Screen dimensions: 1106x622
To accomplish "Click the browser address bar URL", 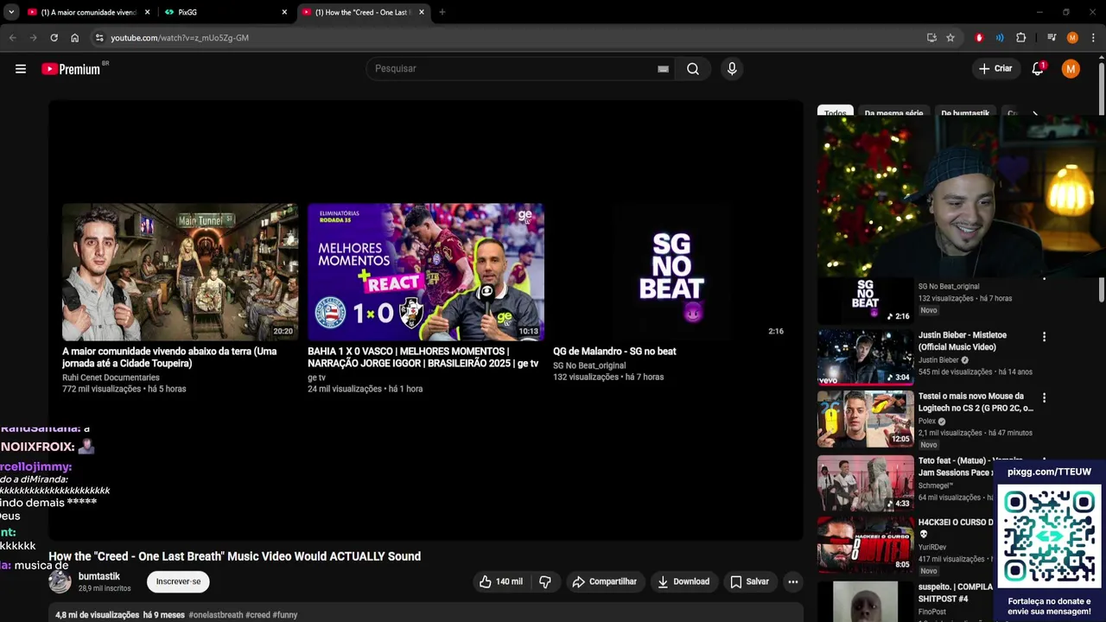I will [x=180, y=38].
